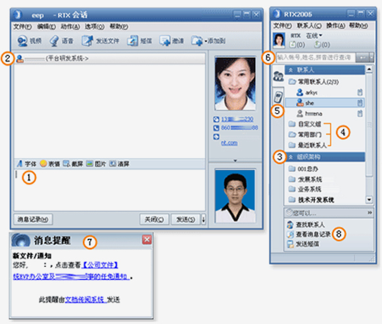
Task: Open 文件 menu in RTX2006 window
Action: [282, 26]
